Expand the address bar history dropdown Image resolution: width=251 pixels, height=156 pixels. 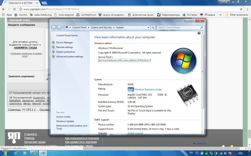tap(148, 28)
